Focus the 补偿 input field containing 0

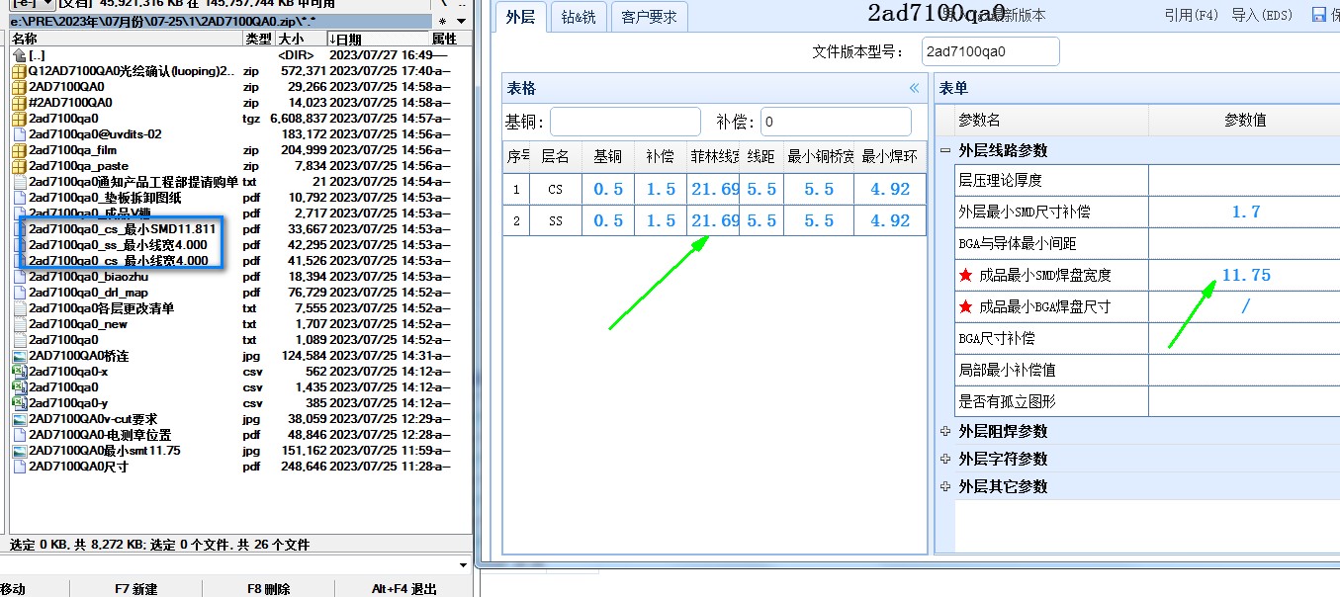835,122
